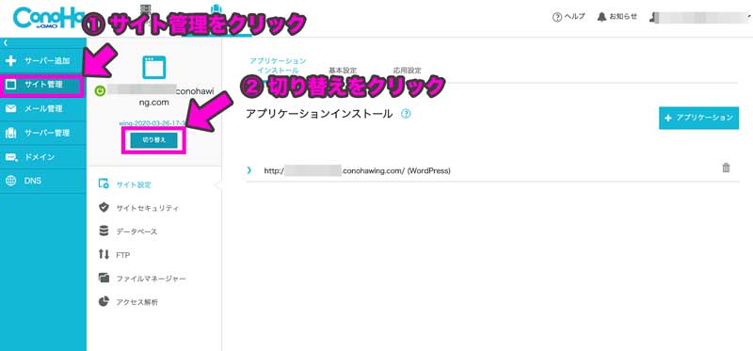Open サイト管理 in the sidebar
753x351 pixels.
pos(43,86)
